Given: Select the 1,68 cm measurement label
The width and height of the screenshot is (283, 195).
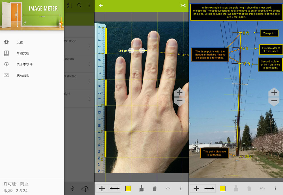Looking at the screenshot, I should click(123, 51).
